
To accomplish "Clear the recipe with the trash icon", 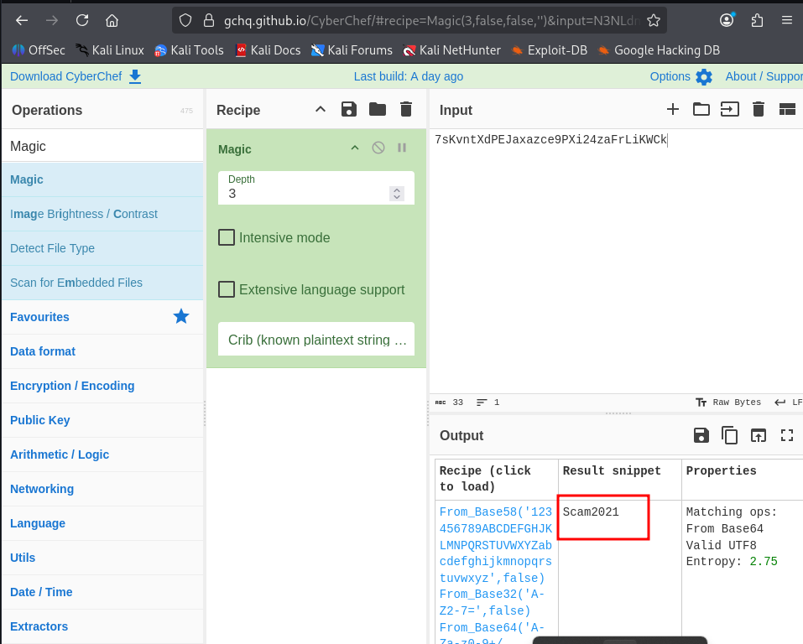I will point(406,109).
